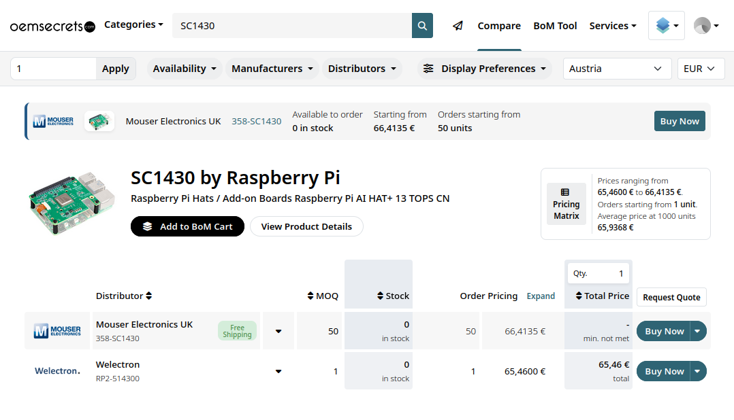Sort by Stock column
The image size is (734, 420).
394,296
